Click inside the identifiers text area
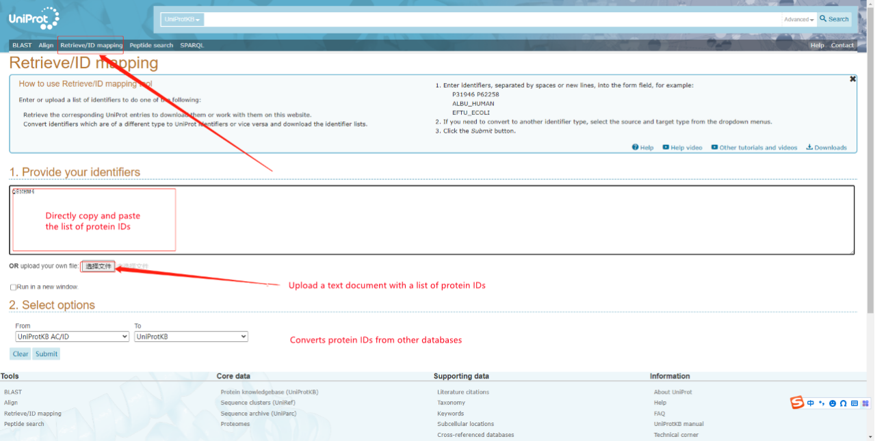 click(432, 220)
